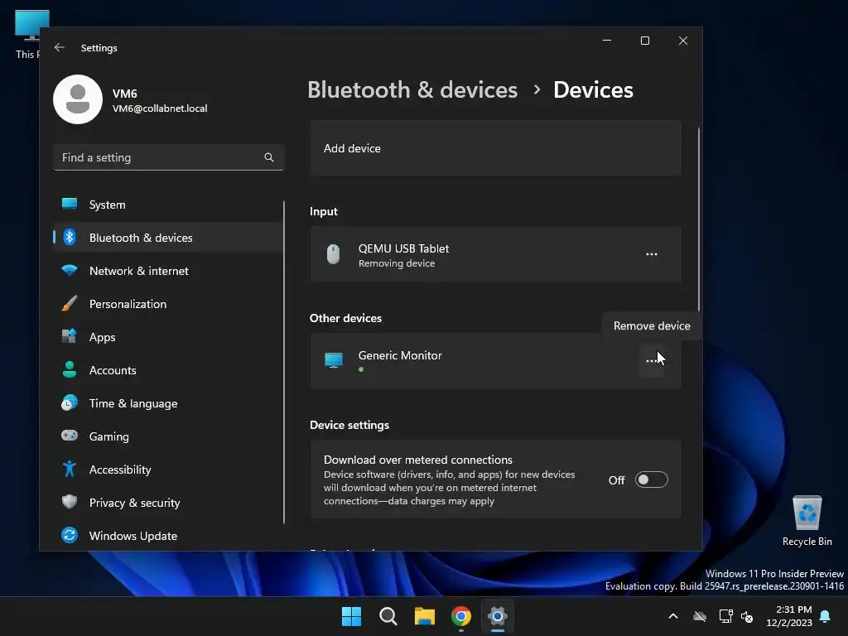Open System settings category

[x=167, y=205]
